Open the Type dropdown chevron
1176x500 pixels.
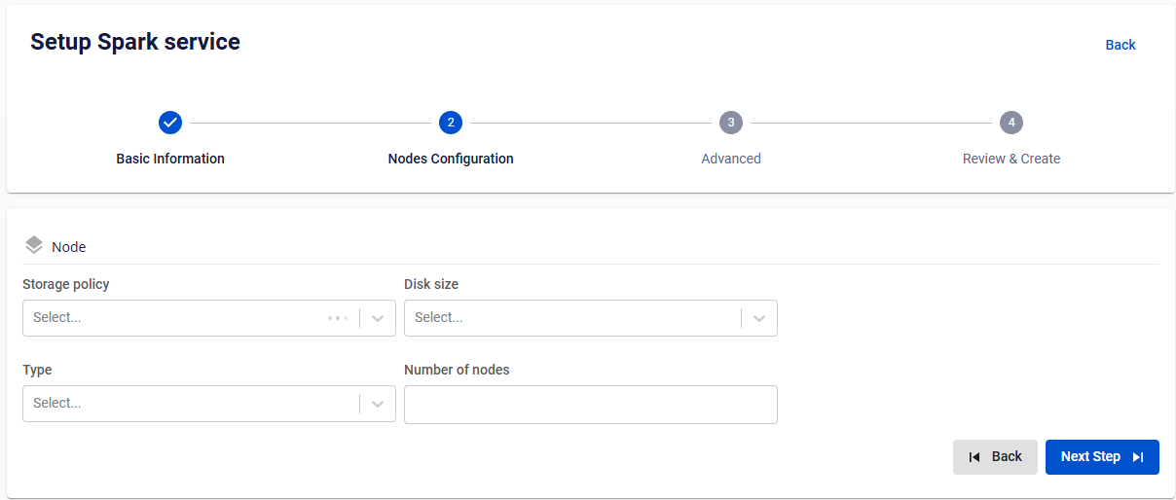pyautogui.click(x=378, y=404)
